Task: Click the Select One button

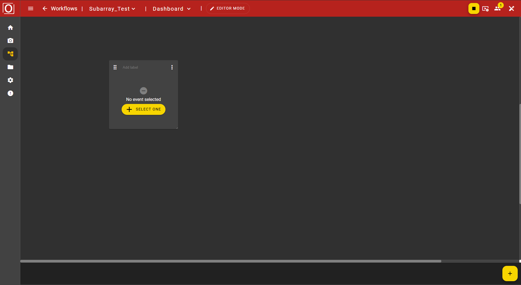Action: pyautogui.click(x=144, y=109)
